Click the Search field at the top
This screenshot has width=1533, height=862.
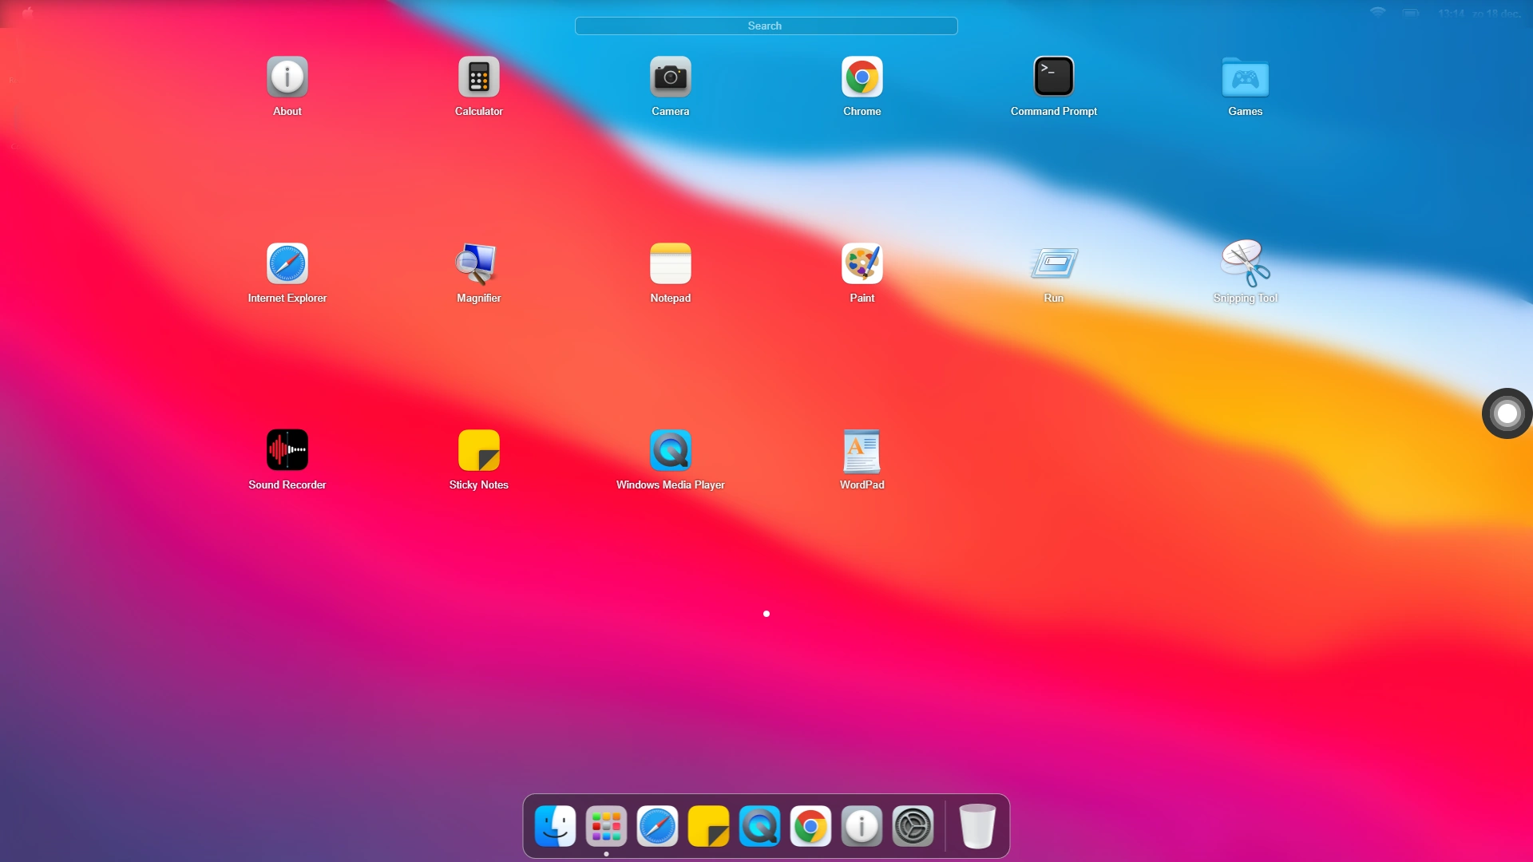[x=765, y=26]
